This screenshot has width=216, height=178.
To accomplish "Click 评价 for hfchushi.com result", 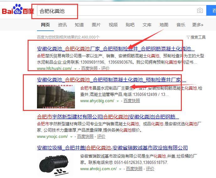I will [x=105, y=68].
